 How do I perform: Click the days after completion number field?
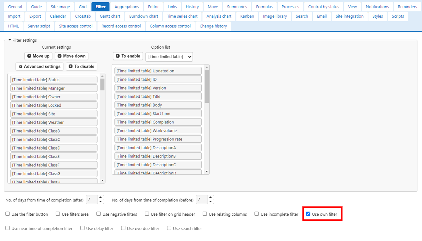coord(92,200)
